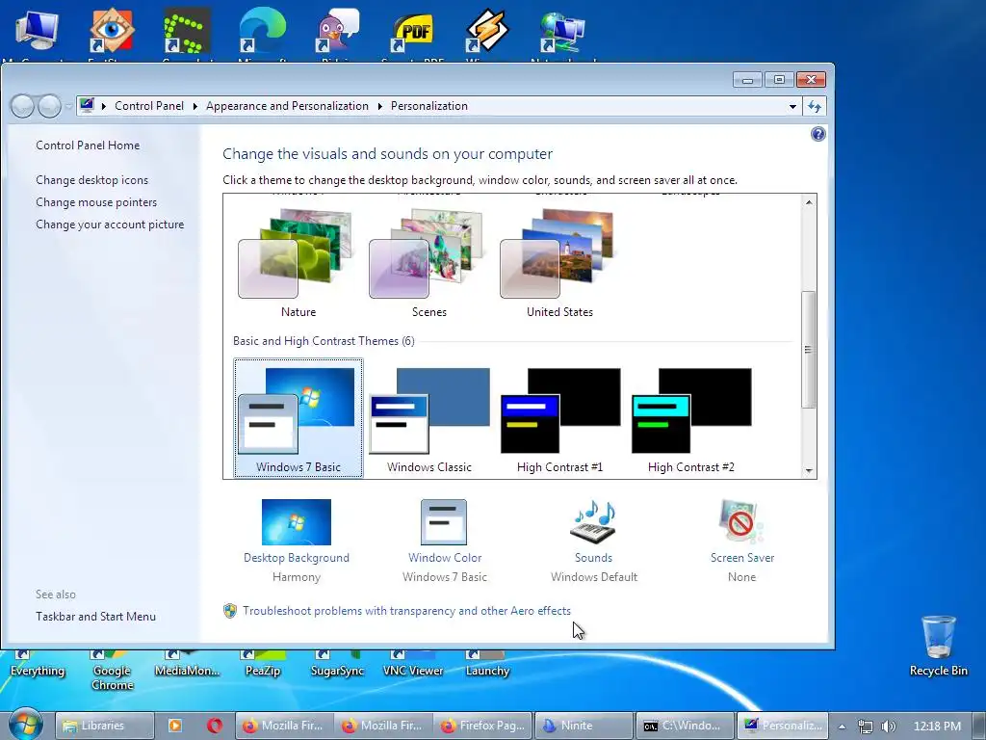This screenshot has width=986, height=740.
Task: Click the refresh button beside address bar
Action: pyautogui.click(x=815, y=106)
